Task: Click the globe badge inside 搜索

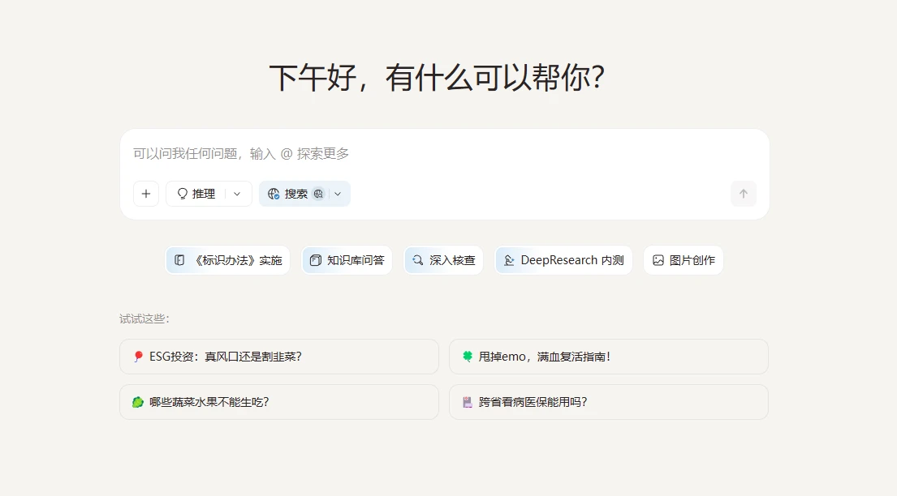Action: [318, 194]
